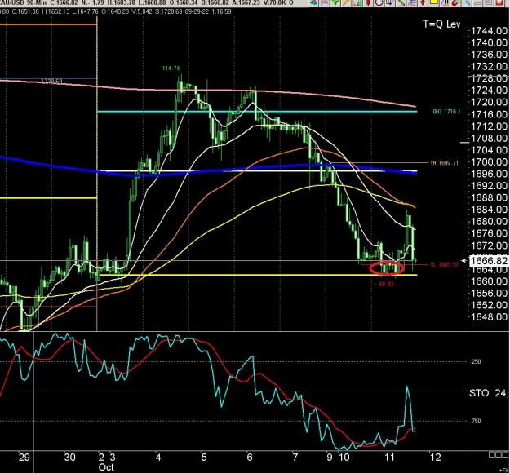Click the 1684.00 price axis label
Image resolution: width=510 pixels, height=473 pixels.
click(x=489, y=210)
